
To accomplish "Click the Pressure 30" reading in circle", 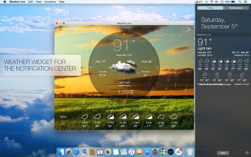I will point(146,74).
